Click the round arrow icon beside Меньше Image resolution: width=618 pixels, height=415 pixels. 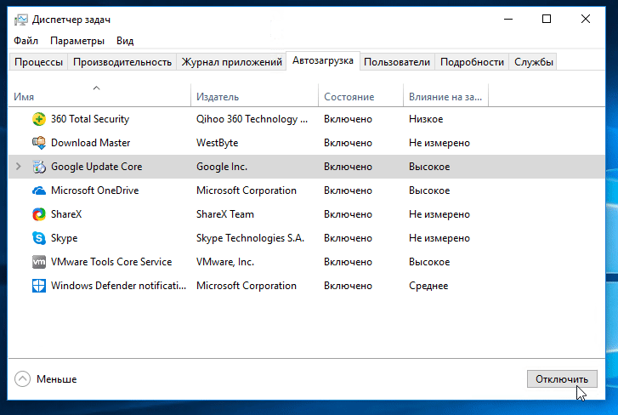point(22,379)
